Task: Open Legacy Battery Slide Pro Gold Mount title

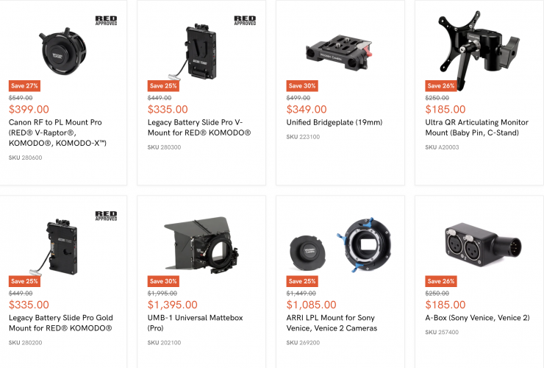Action: 61,323
